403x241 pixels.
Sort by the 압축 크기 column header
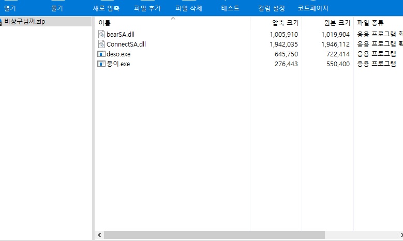pos(285,23)
